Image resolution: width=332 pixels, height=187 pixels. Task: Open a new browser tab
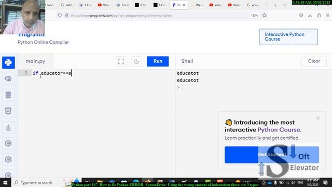click(x=275, y=5)
